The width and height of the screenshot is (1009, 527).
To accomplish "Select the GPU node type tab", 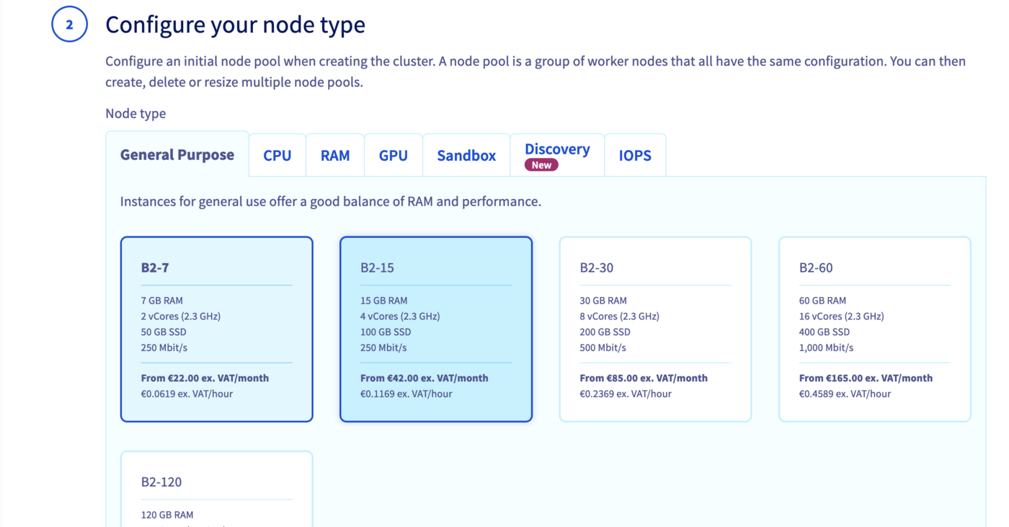I will pyautogui.click(x=393, y=155).
